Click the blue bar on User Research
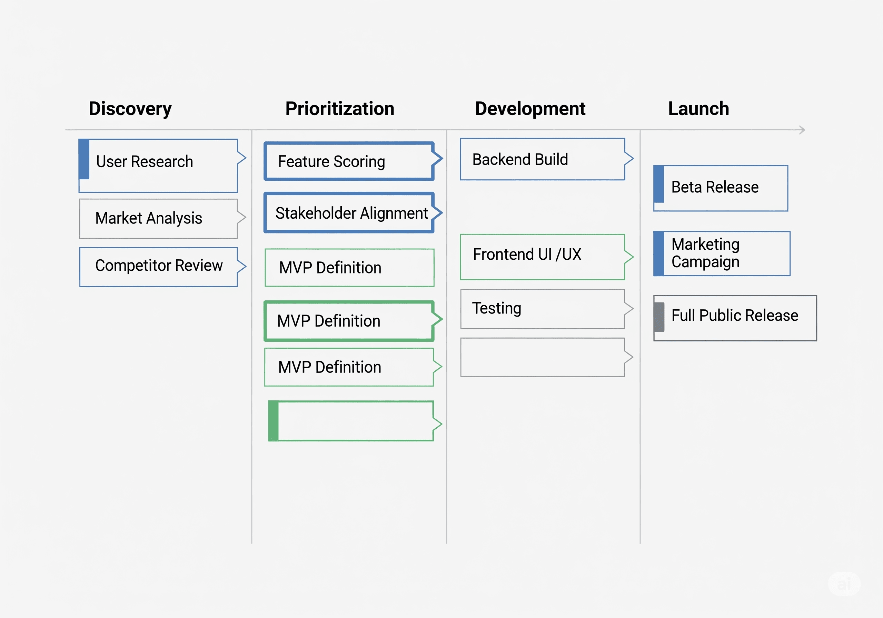Viewport: 883px width, 618px height. (84, 159)
